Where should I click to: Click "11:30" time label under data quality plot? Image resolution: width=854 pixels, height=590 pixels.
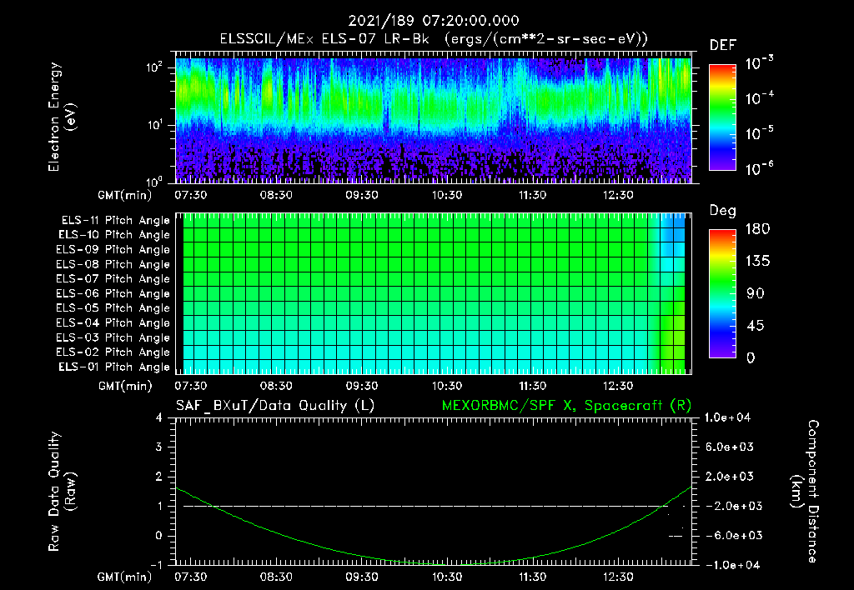533,577
